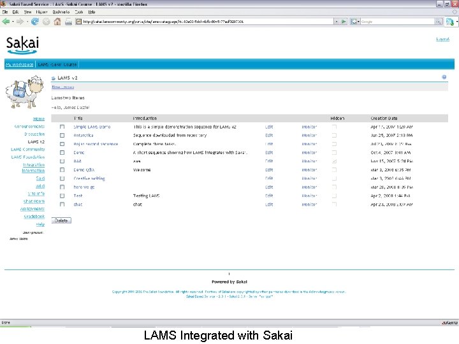Click the Sakai logo

[x=22, y=45]
